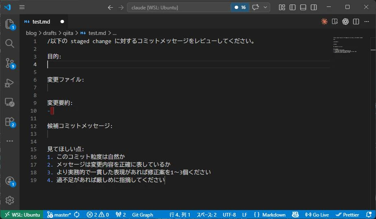This screenshot has width=376, height=219.
Task: Click list item 過不足があれば厳しめに指摘してください
Action: 111,180
